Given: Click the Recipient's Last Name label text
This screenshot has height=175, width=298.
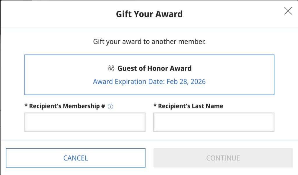Looking at the screenshot, I should point(190,106).
